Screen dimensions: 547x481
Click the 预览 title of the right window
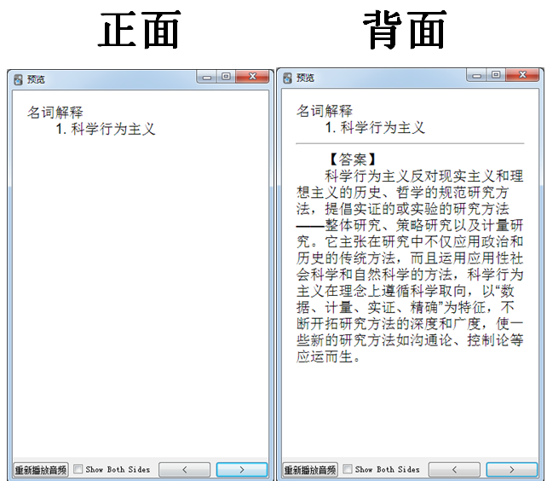[306, 78]
